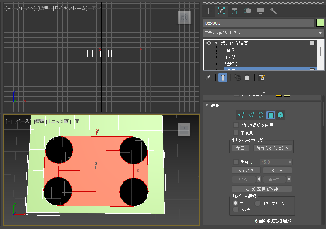Open the front viewport [標準] menu
Viewport: 326px width, 229px height.
click(44, 8)
